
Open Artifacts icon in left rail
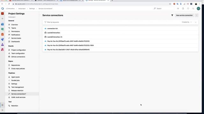point(3,49)
